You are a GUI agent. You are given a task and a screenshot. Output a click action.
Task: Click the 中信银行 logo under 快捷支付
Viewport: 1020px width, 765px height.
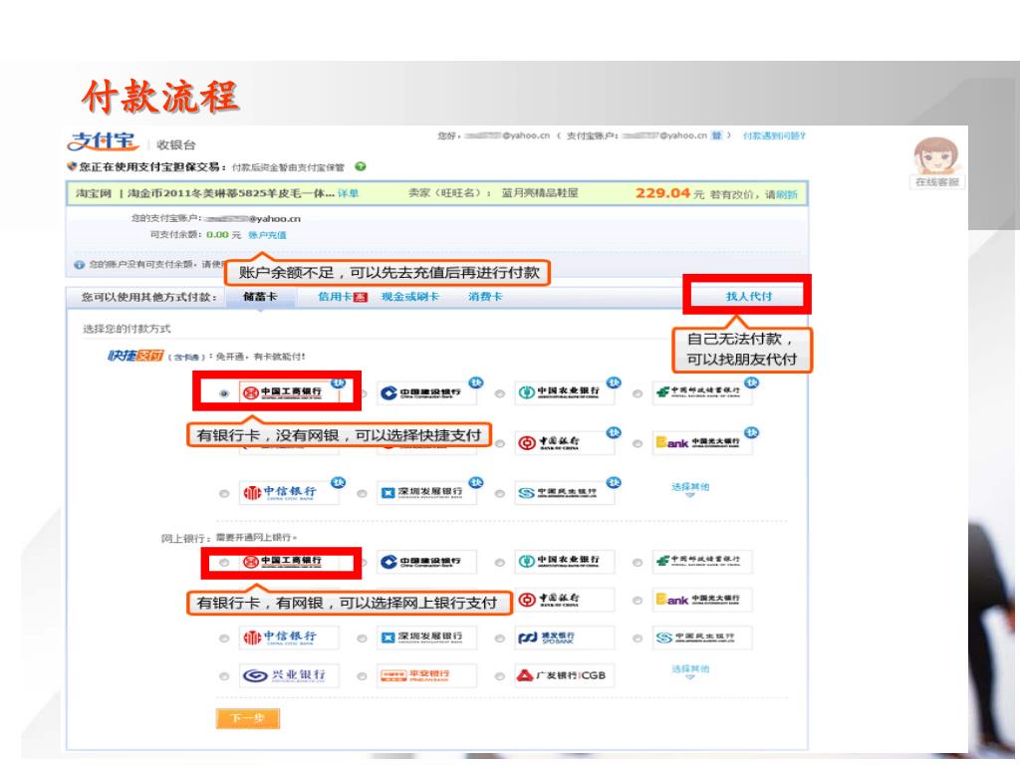point(289,493)
